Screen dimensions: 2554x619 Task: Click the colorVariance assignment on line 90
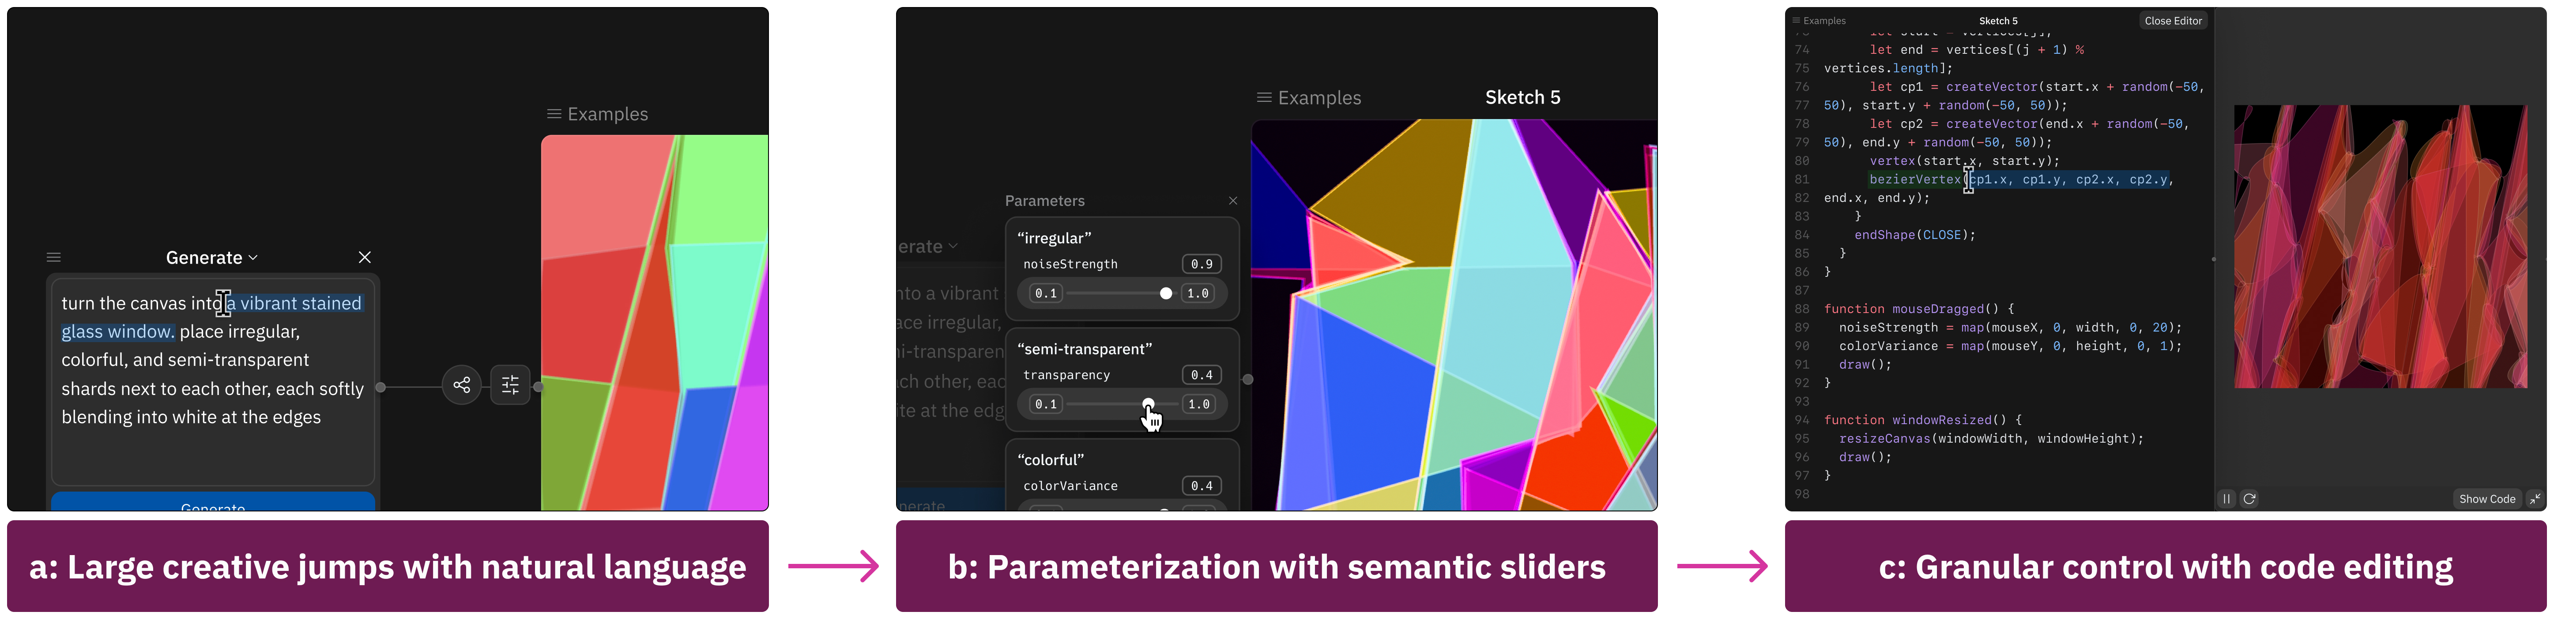[x=2010, y=347]
